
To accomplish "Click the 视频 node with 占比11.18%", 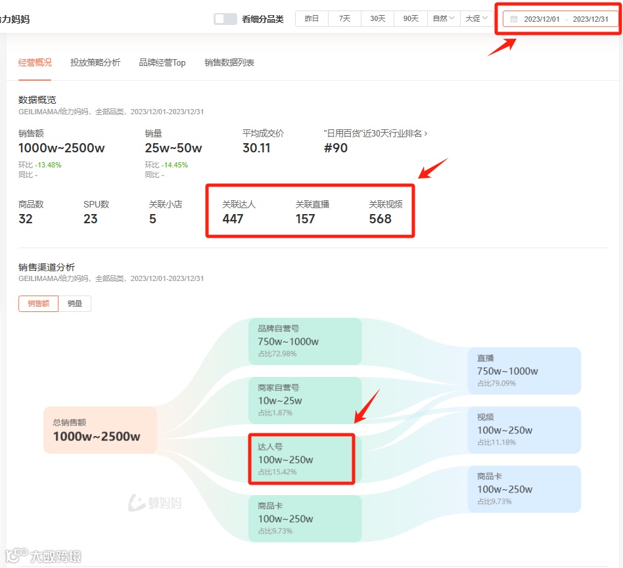I will pyautogui.click(x=524, y=430).
